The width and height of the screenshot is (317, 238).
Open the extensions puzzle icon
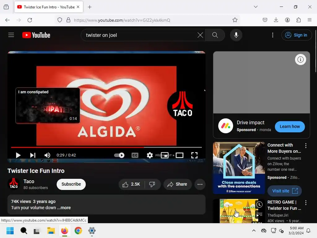[x=298, y=20]
